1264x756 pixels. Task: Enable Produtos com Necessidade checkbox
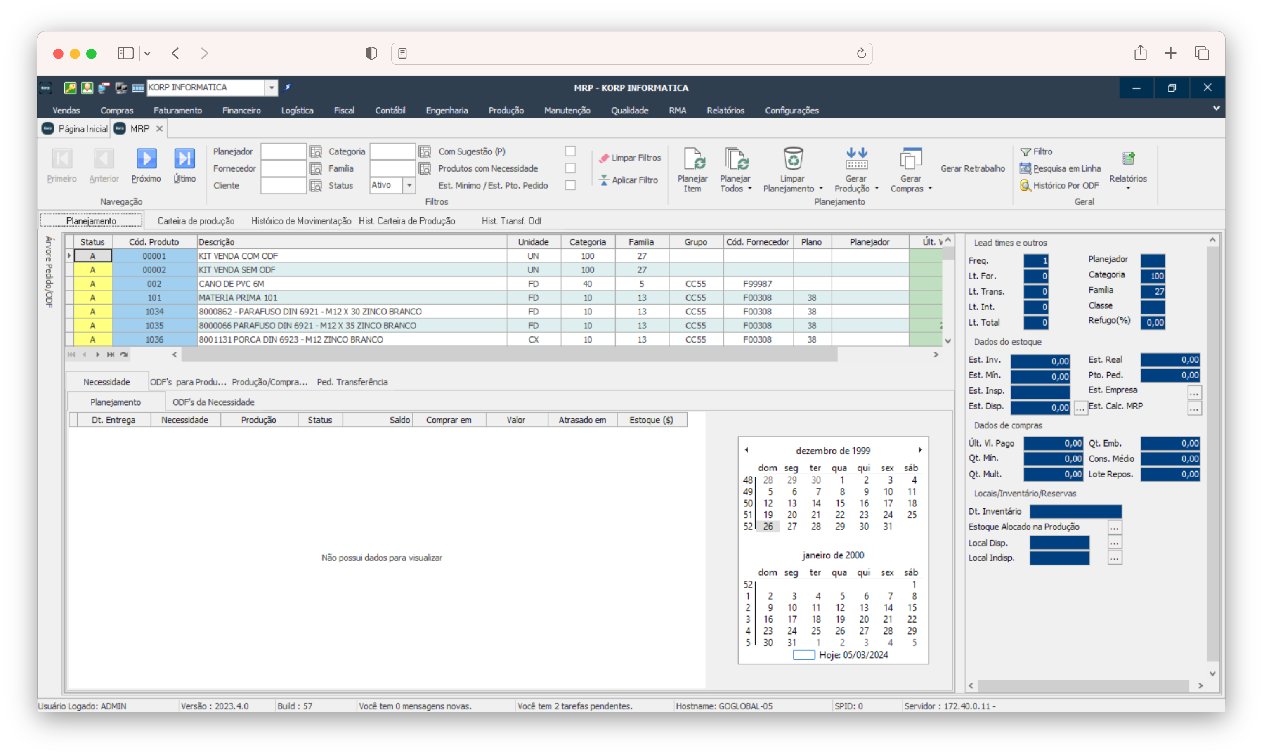571,168
